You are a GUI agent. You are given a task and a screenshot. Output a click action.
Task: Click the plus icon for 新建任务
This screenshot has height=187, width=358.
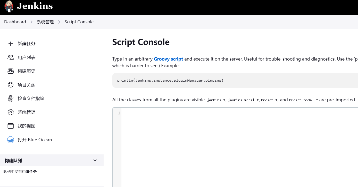click(x=11, y=44)
